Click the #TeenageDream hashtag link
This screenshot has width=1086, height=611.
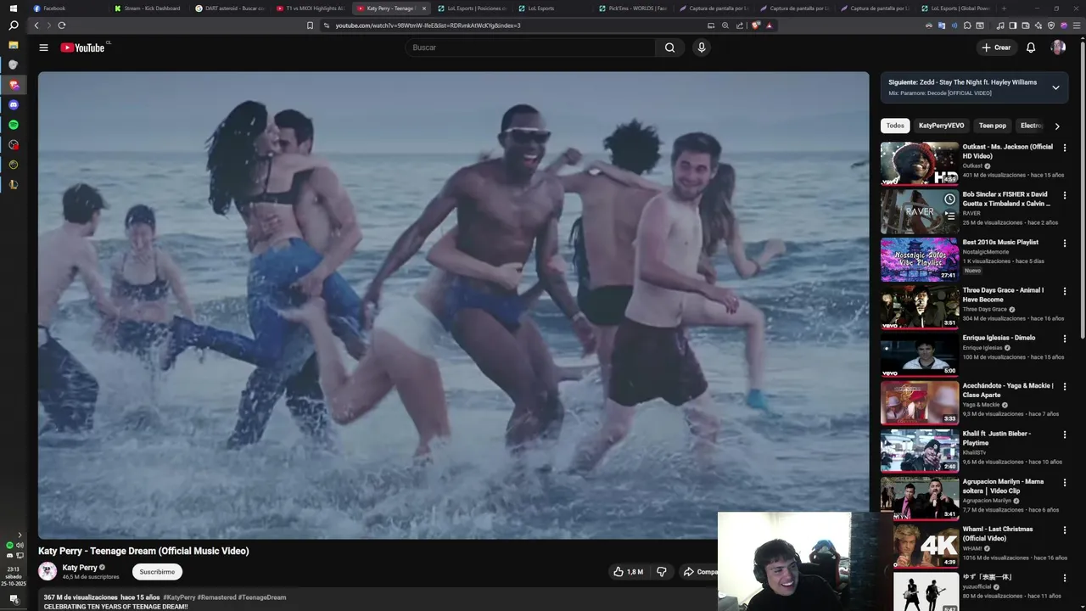(261, 597)
